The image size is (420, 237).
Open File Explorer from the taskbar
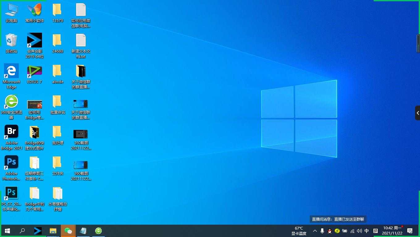[53, 231]
